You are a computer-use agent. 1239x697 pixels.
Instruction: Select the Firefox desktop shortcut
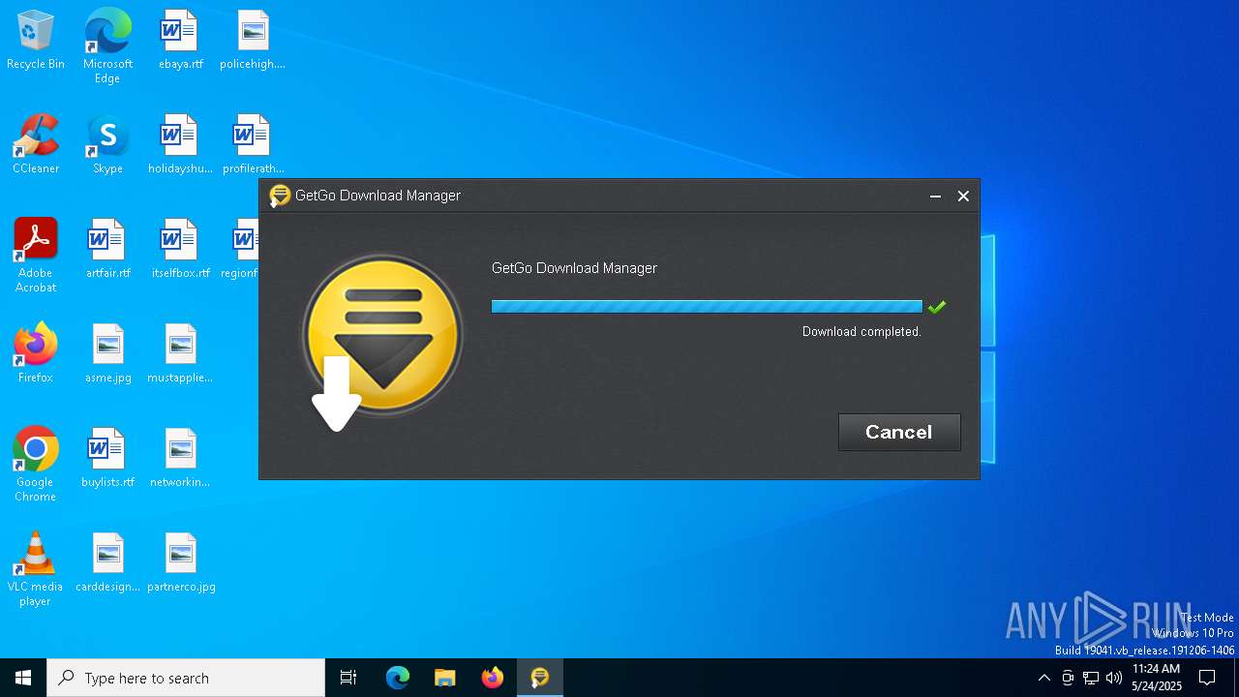tap(36, 354)
